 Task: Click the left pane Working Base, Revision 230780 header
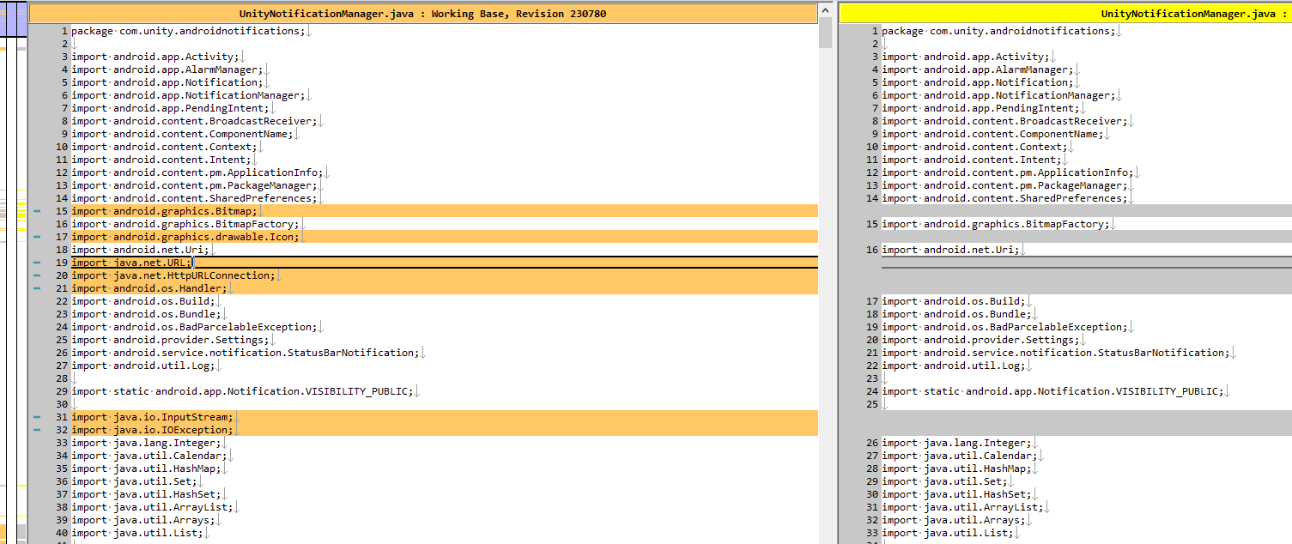(422, 14)
